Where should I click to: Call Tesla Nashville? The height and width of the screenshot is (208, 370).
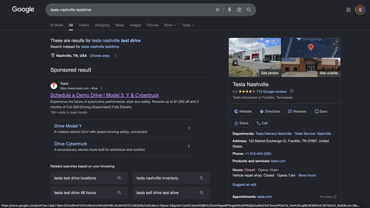262,123
